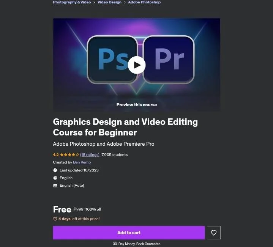Viewport: 273px width, 247px height.
Task: Click the alarm clock icon
Action: tap(55, 219)
